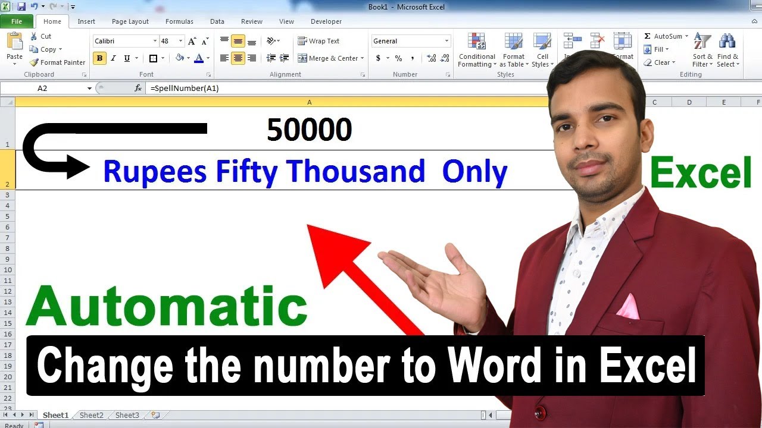Click Increase Indent icon
Image resolution: width=762 pixels, height=428 pixels.
(x=285, y=58)
